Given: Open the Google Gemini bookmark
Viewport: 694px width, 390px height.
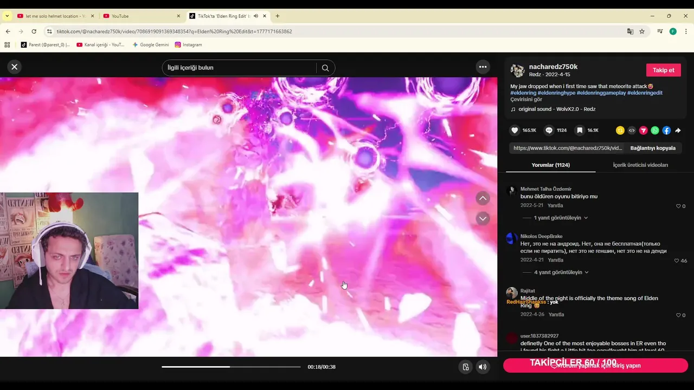Looking at the screenshot, I should (x=151, y=44).
